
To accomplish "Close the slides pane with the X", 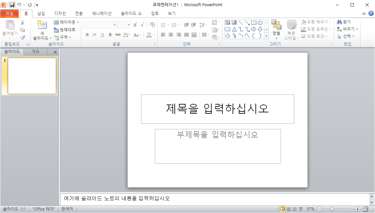I will coord(55,52).
